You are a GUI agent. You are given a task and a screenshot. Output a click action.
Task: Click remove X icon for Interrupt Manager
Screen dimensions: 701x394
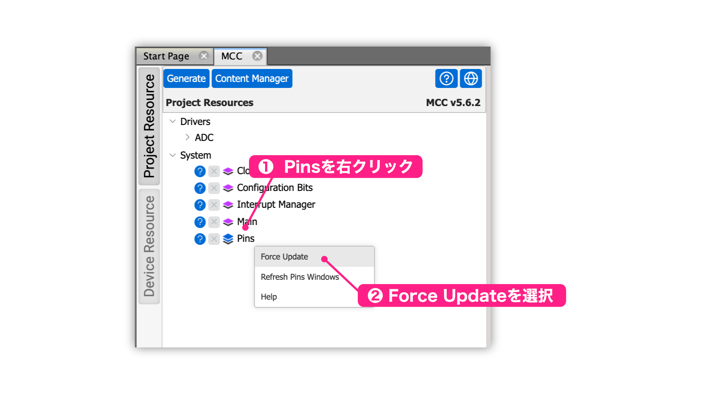pos(214,205)
